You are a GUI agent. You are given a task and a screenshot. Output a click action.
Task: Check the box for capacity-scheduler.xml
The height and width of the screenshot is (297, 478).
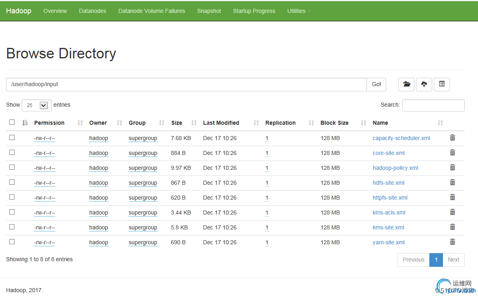coord(12,138)
